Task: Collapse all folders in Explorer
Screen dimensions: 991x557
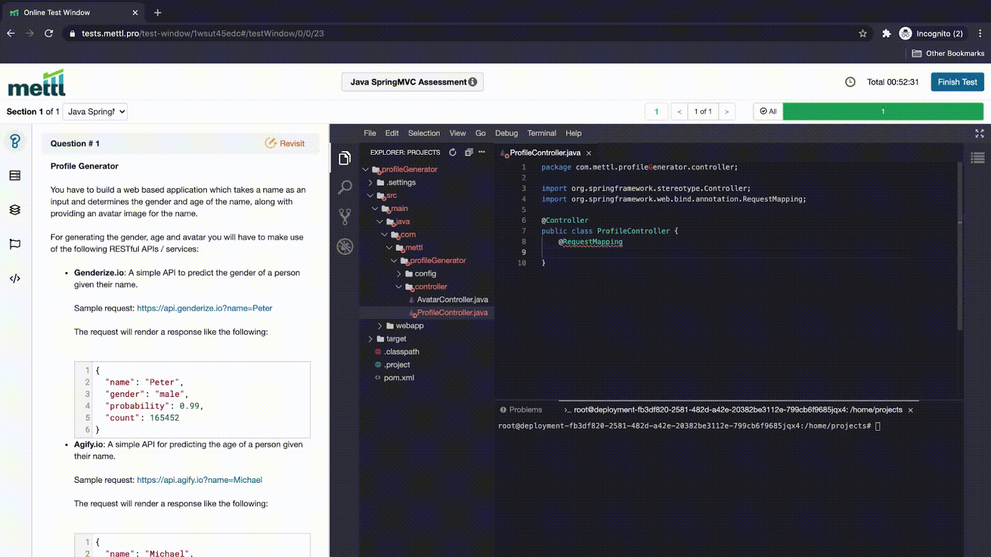Action: (468, 152)
